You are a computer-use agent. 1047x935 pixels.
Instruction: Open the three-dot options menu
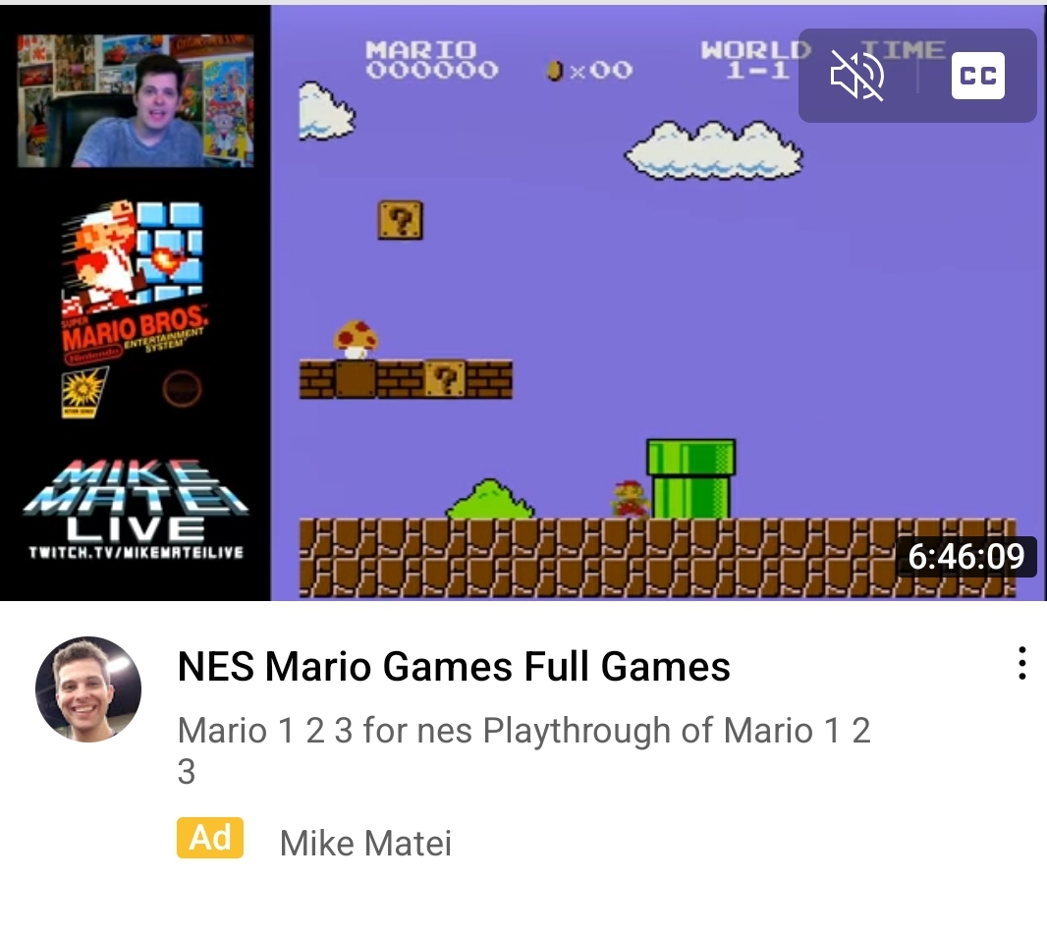(x=1021, y=663)
